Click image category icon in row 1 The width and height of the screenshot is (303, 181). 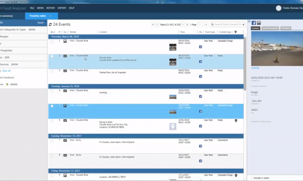[x=65, y=41]
